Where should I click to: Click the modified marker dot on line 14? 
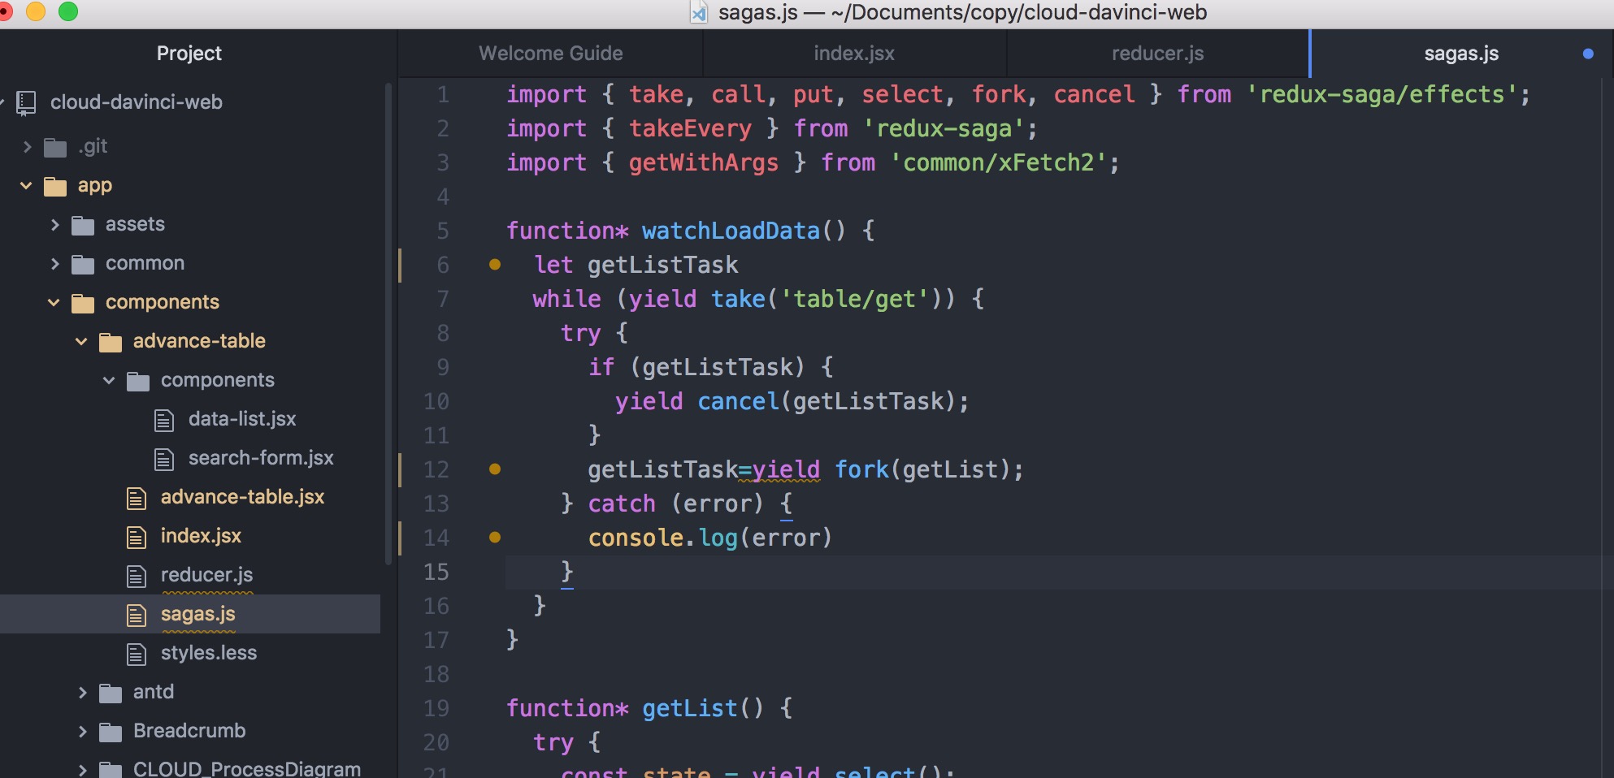tap(495, 537)
